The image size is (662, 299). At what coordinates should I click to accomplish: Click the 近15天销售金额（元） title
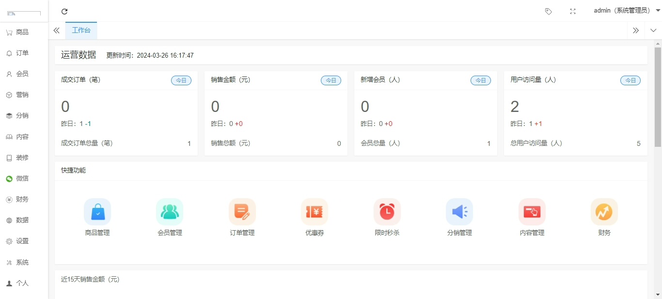[x=90, y=280]
